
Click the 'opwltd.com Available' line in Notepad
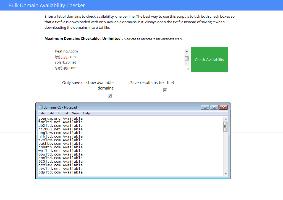click(x=61, y=154)
